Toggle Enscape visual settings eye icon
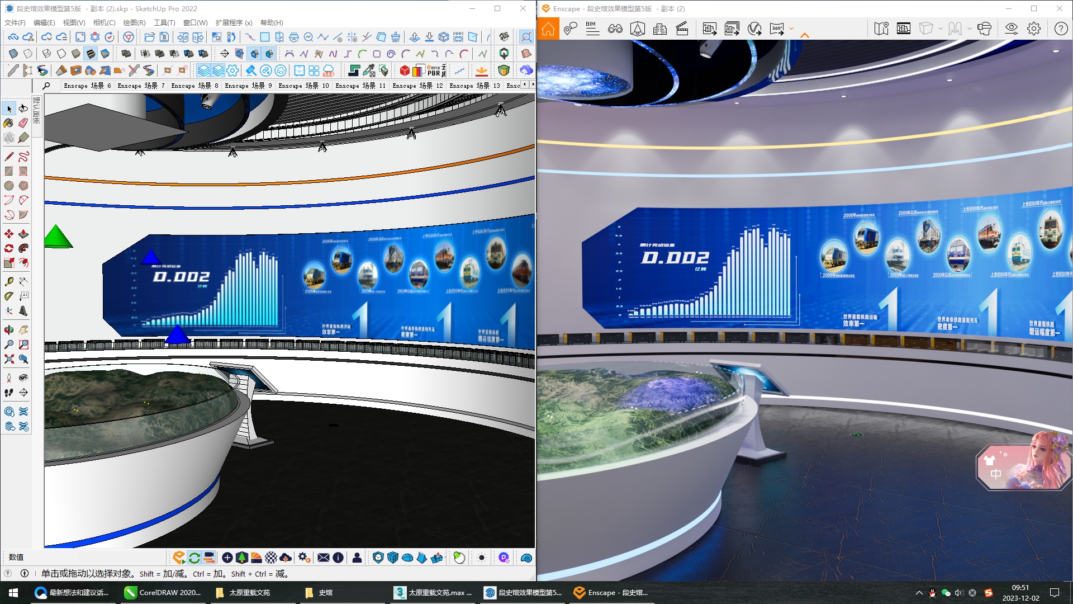This screenshot has height=604, width=1073. tap(1011, 29)
